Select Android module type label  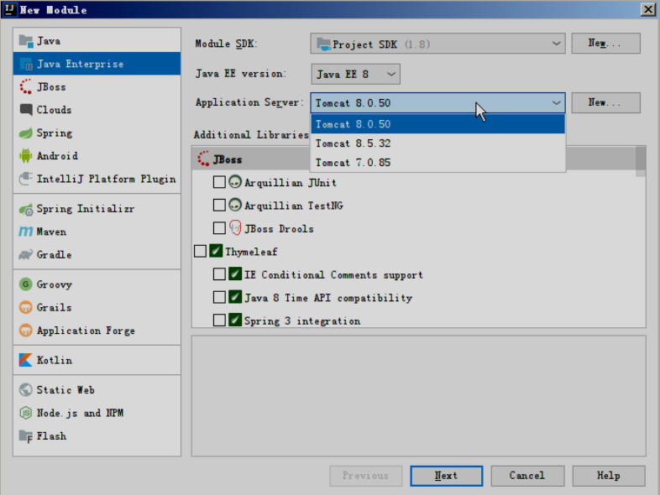[x=57, y=156]
